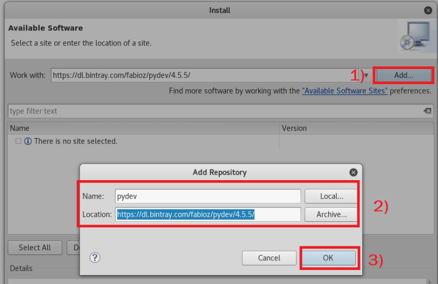Click the Select All button
Screen dimensions: 438x284
[35, 248]
